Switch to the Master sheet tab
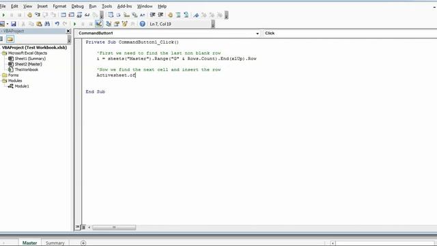 29,243
